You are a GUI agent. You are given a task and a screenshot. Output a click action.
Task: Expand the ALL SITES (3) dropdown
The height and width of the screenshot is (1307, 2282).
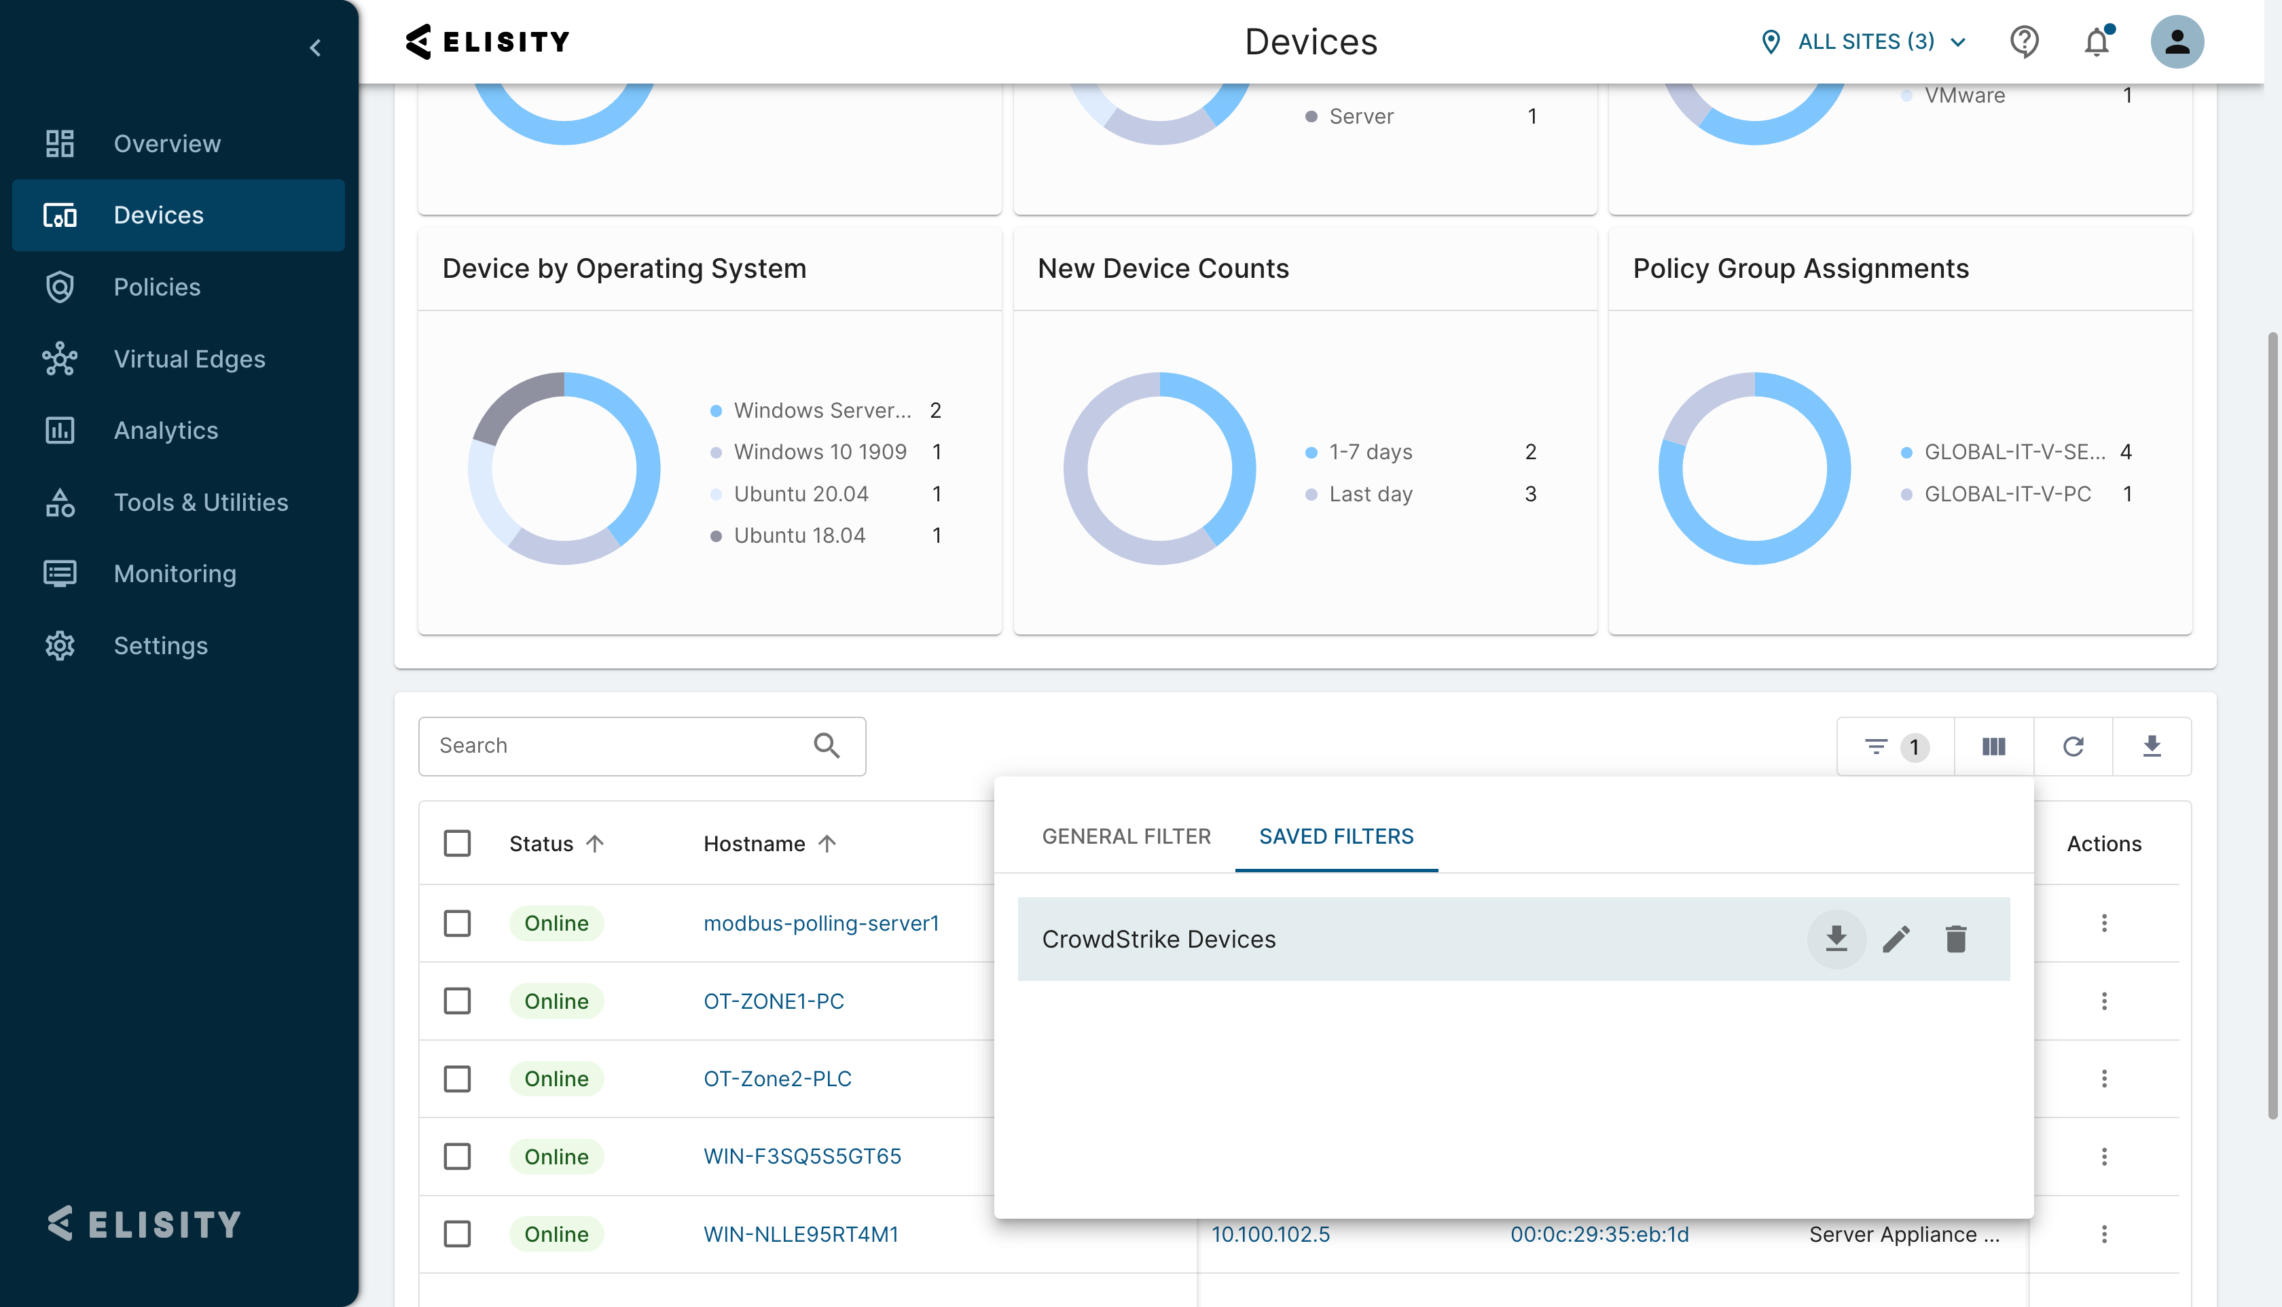pyautogui.click(x=1865, y=42)
